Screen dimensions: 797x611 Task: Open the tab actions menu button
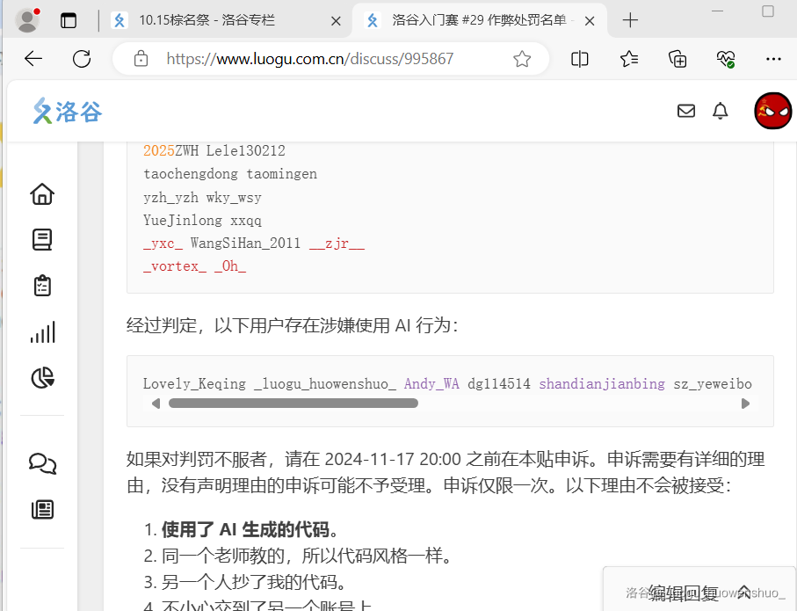click(x=69, y=20)
